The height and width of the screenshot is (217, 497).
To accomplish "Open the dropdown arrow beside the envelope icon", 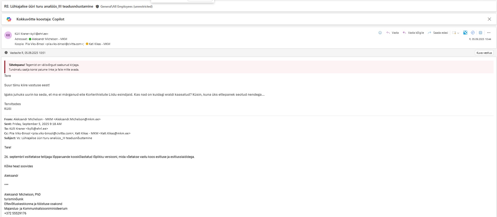I will pyautogui.click(x=458, y=33).
